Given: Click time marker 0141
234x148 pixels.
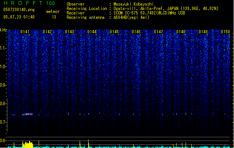Looking at the screenshot, I should pos(25,32).
